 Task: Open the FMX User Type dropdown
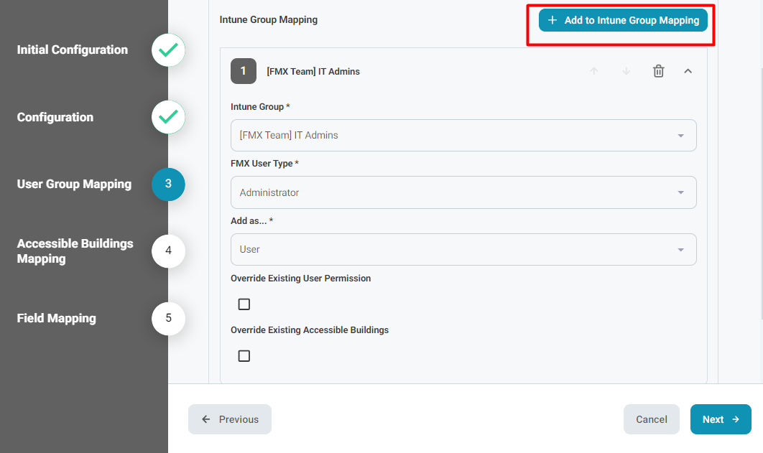point(463,192)
